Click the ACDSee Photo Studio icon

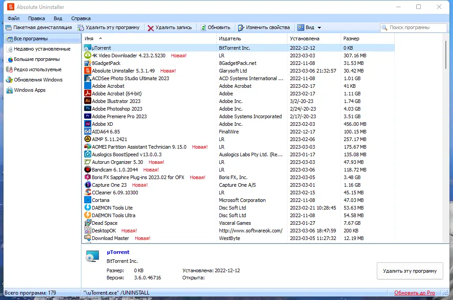[x=88, y=78]
